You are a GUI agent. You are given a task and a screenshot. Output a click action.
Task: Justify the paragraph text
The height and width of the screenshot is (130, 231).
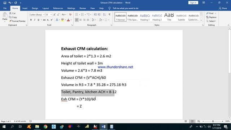[88, 20]
